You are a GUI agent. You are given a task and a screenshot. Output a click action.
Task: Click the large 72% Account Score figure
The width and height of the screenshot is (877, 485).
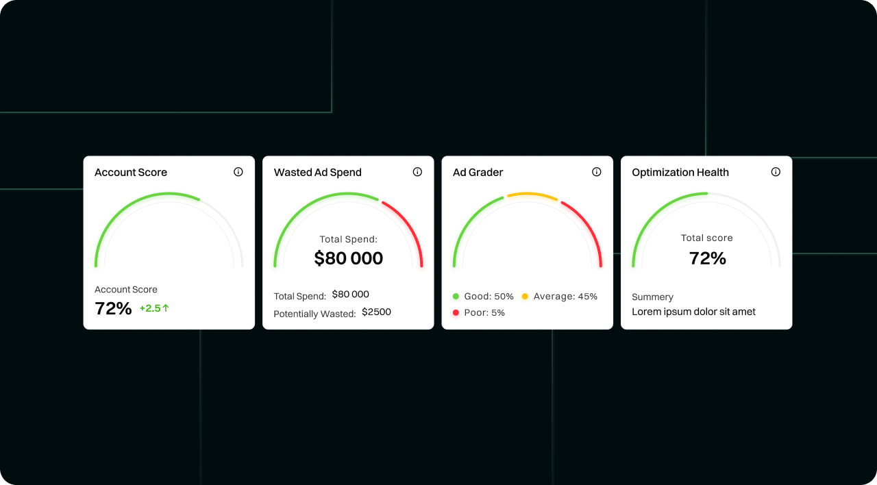point(113,308)
